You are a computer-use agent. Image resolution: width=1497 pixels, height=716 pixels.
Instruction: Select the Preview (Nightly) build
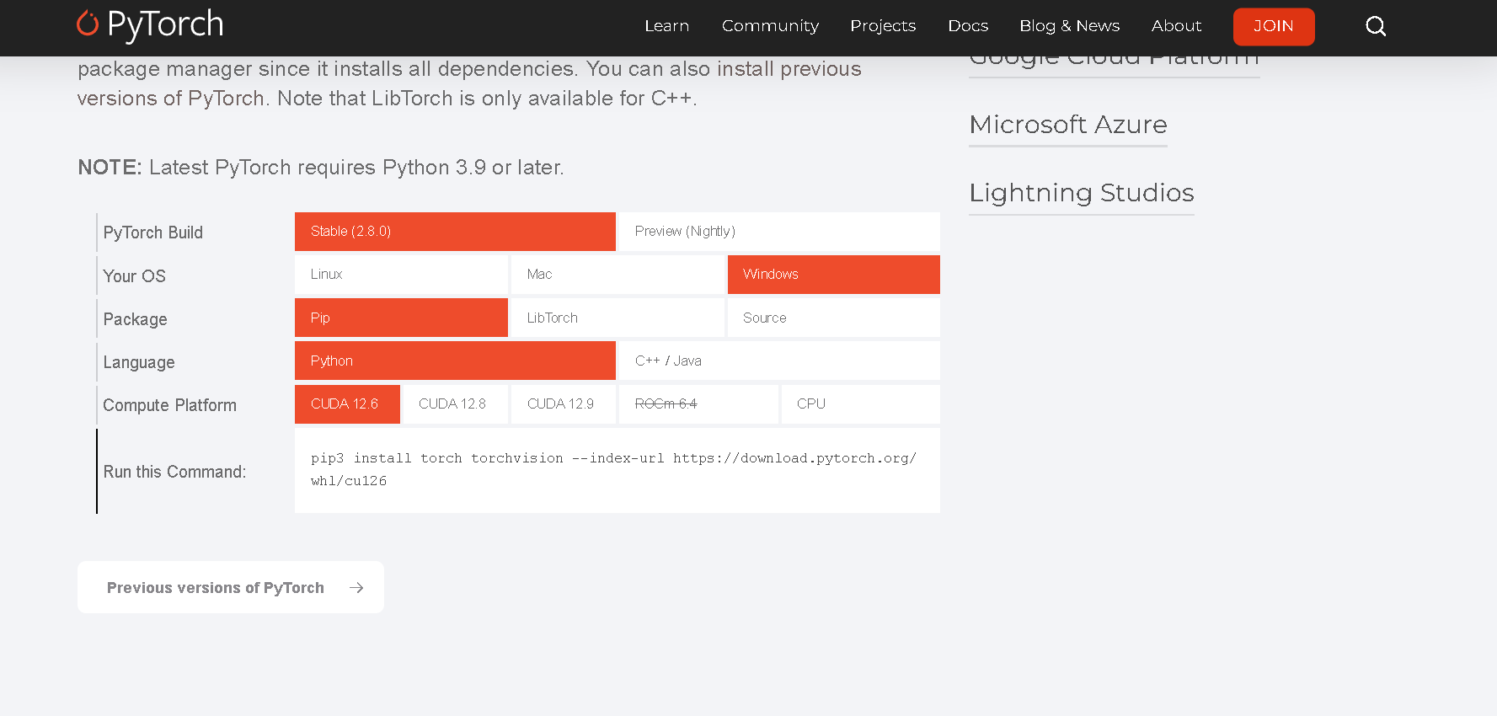pos(779,232)
